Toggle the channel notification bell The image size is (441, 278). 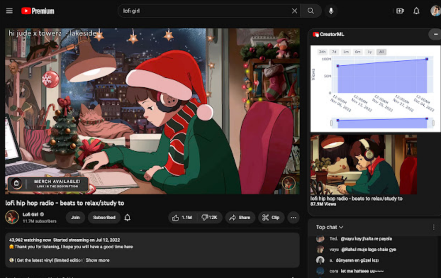(127, 218)
